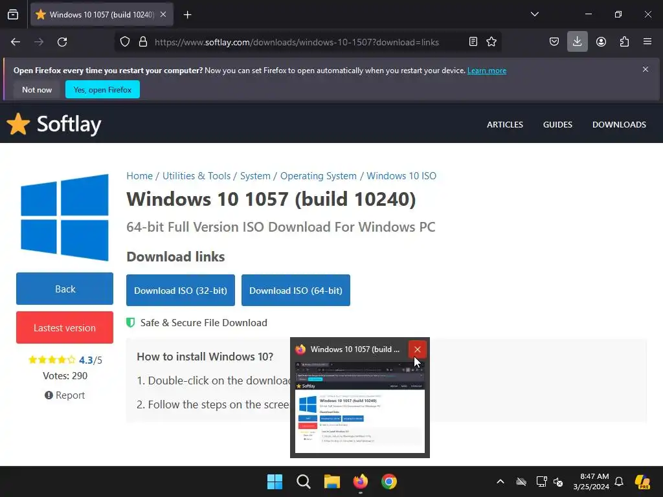This screenshot has height=497, width=663.
Task: Open the Windows Start menu
Action: pyautogui.click(x=275, y=481)
